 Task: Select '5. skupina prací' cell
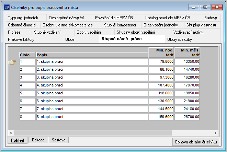92,93
